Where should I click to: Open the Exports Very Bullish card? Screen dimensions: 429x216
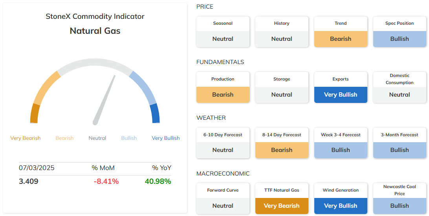(341, 87)
